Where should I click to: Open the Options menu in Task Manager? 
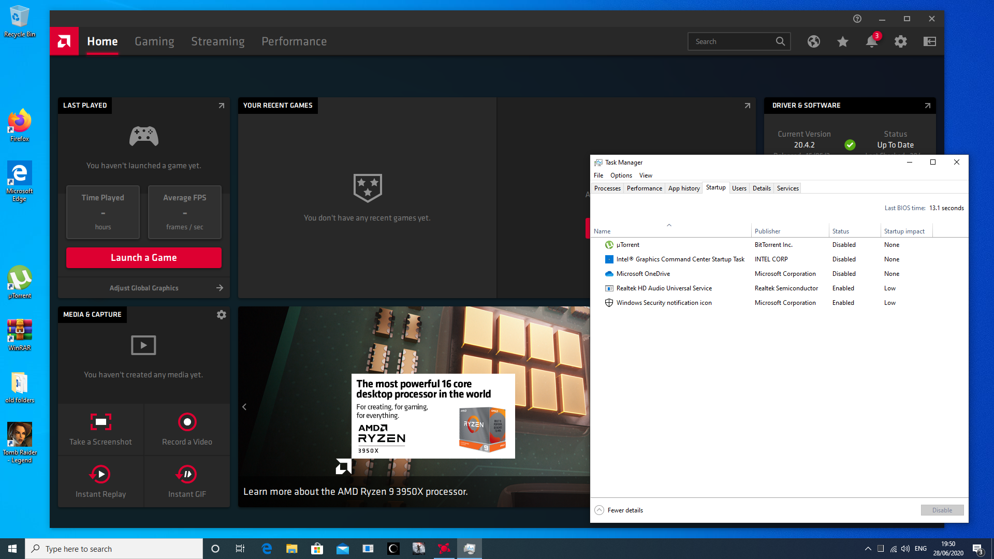621,175
